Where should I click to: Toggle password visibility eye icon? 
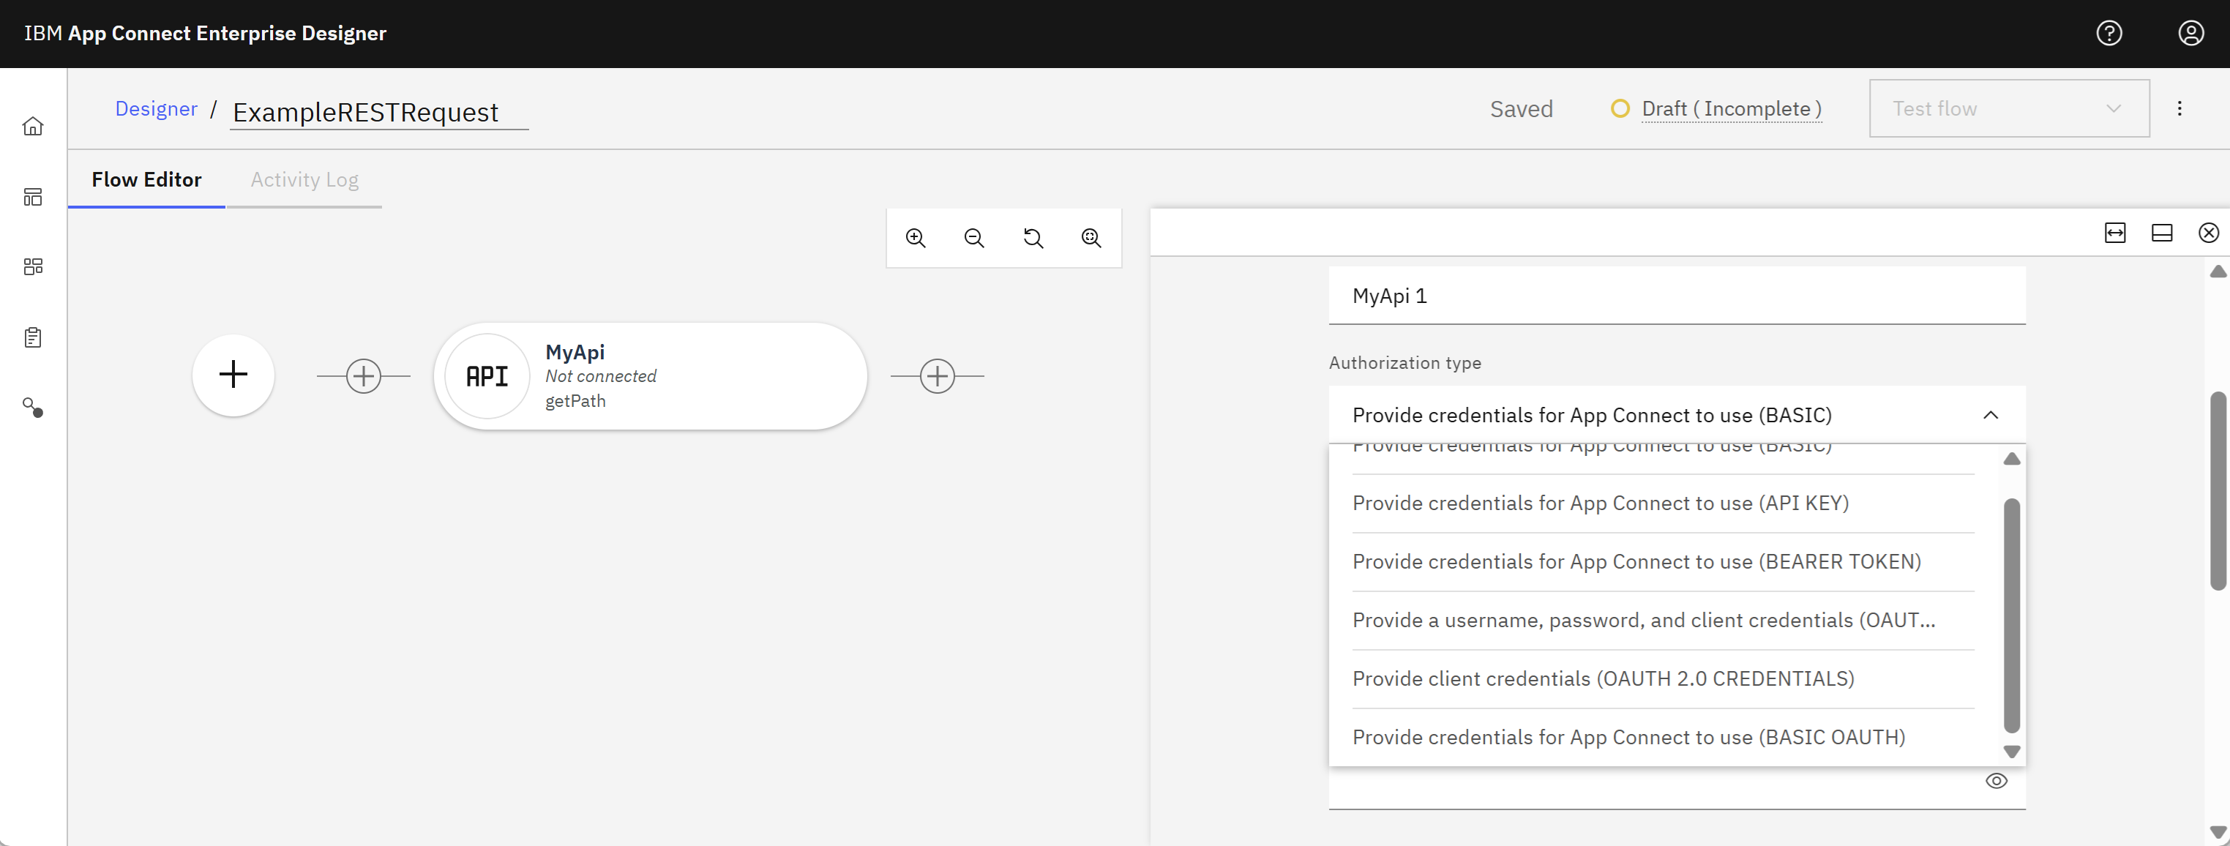click(x=1997, y=781)
